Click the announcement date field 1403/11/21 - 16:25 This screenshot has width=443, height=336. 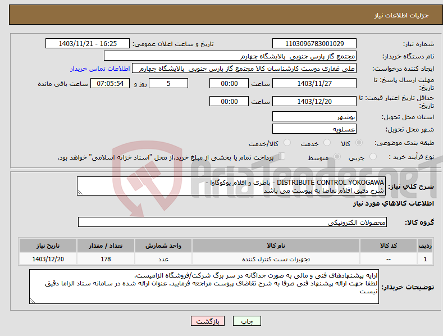[88, 44]
